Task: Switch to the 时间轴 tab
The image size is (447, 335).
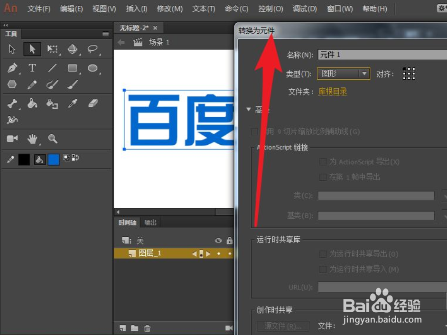Action: pos(127,223)
